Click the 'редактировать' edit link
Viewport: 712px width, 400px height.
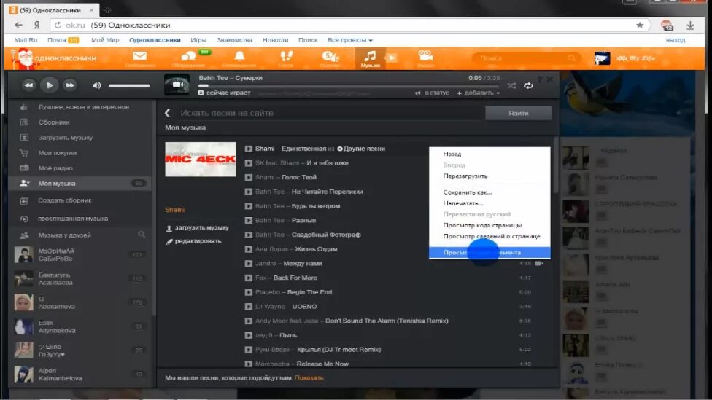click(194, 241)
